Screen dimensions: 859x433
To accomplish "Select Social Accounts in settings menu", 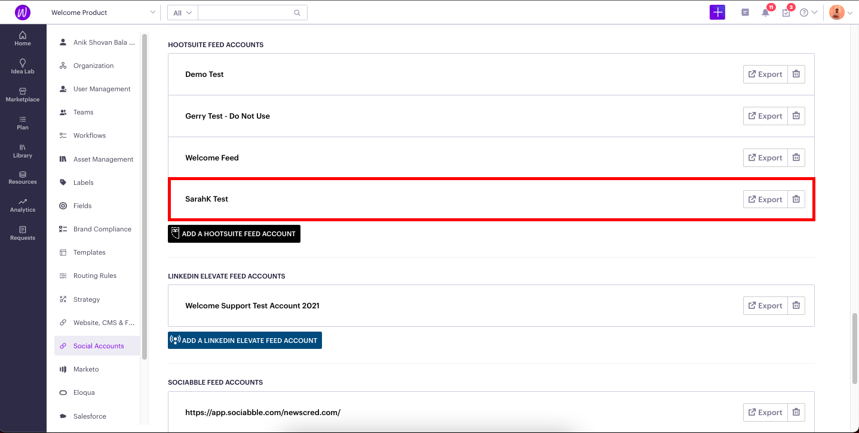I will pos(97,346).
